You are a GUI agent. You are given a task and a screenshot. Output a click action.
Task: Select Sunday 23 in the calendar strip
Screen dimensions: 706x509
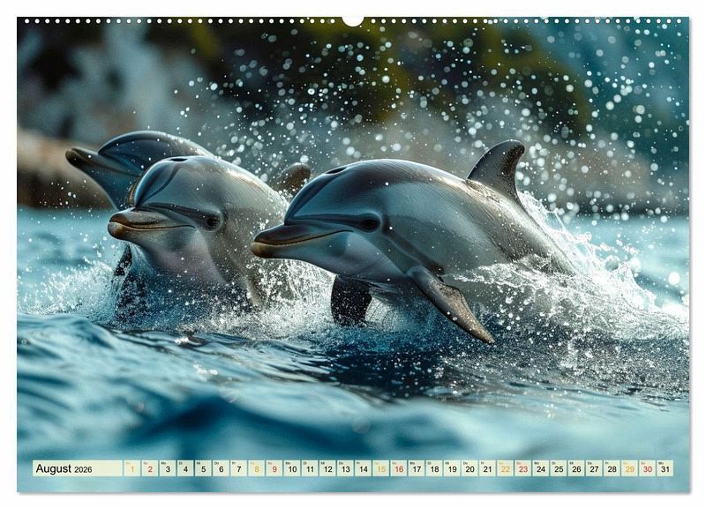coord(522,468)
